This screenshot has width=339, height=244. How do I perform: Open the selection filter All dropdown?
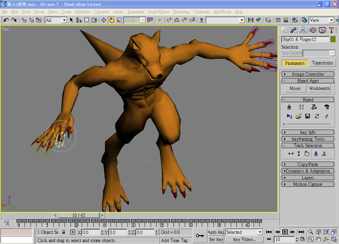(65, 20)
